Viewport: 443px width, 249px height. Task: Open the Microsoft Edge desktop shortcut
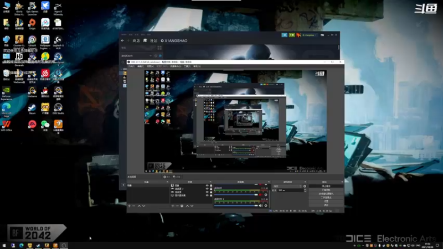click(x=6, y=110)
